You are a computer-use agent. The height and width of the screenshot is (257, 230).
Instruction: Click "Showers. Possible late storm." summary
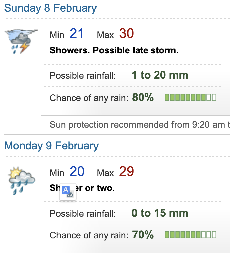coord(114,51)
